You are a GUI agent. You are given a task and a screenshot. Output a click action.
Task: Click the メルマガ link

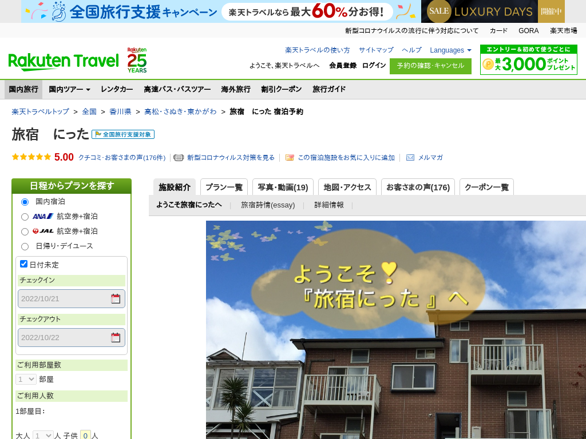430,158
